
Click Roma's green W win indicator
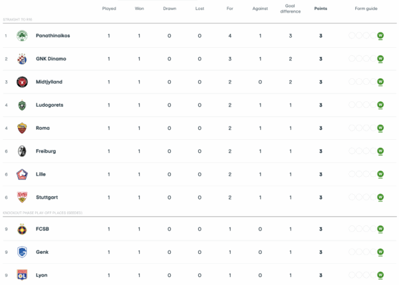click(380, 128)
